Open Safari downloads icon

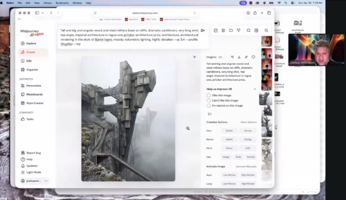[x=248, y=13]
